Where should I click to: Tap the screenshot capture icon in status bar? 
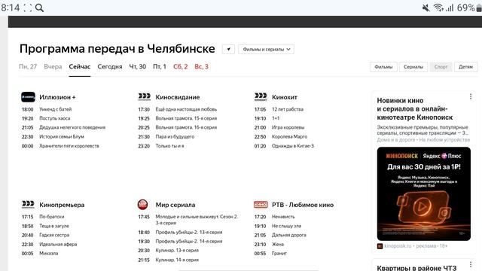tap(28, 8)
